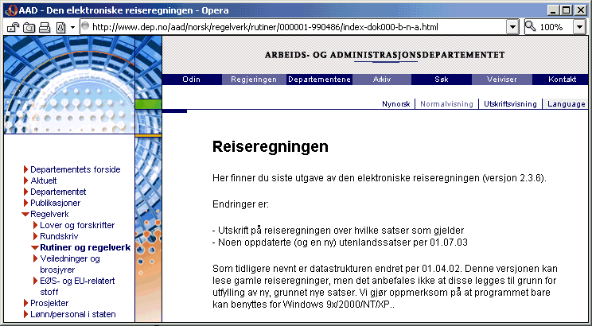Click red arrow beside Aktuelt
592x326 pixels.
[x=25, y=180]
